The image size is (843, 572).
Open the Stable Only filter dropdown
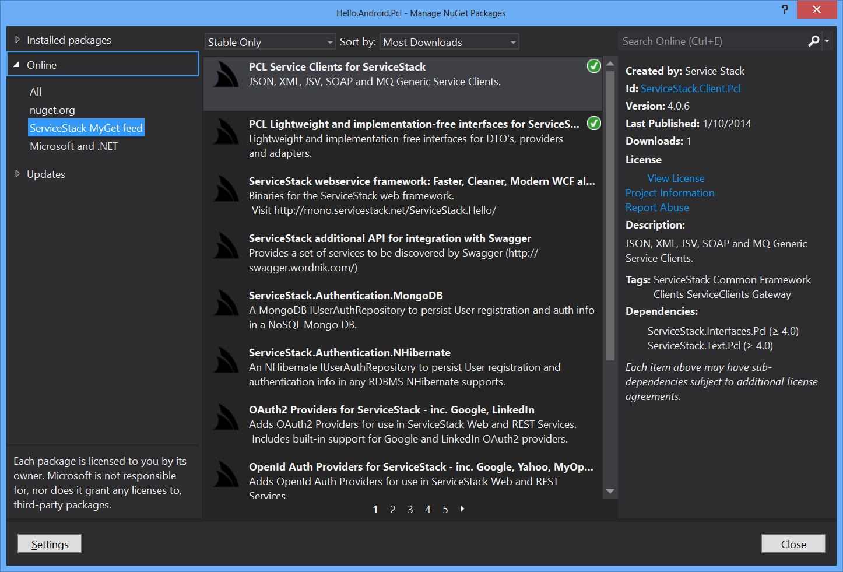click(270, 42)
